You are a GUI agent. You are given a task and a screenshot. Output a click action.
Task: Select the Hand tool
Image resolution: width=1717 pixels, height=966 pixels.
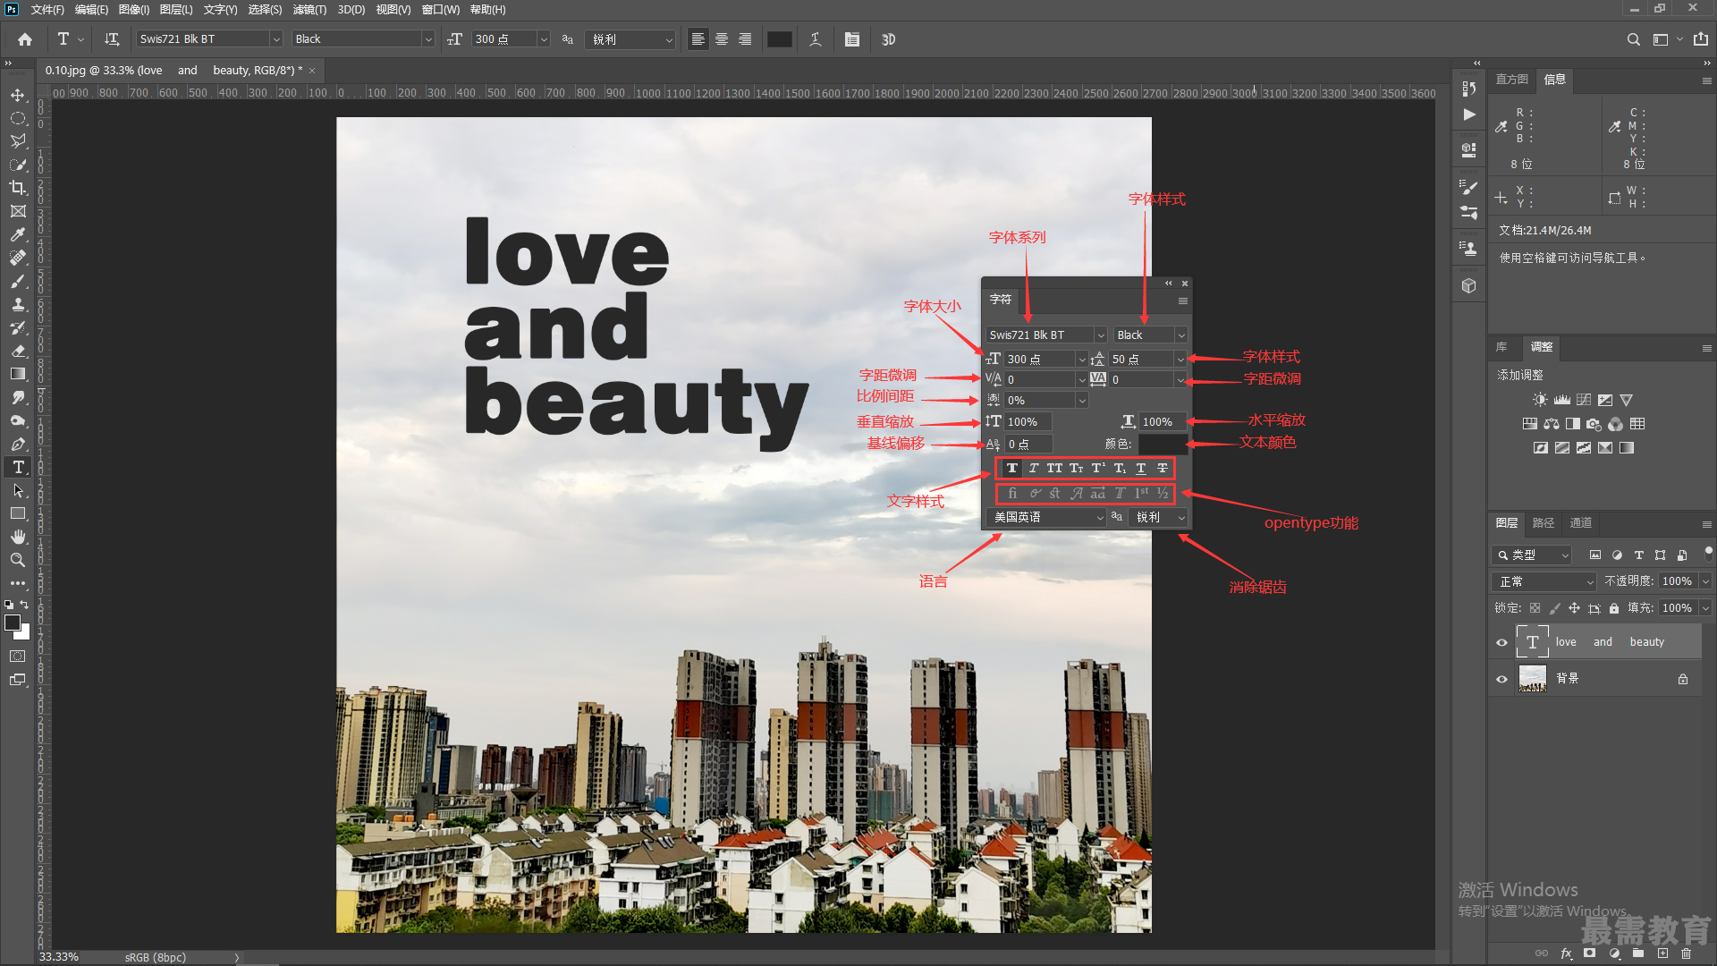[x=18, y=537]
